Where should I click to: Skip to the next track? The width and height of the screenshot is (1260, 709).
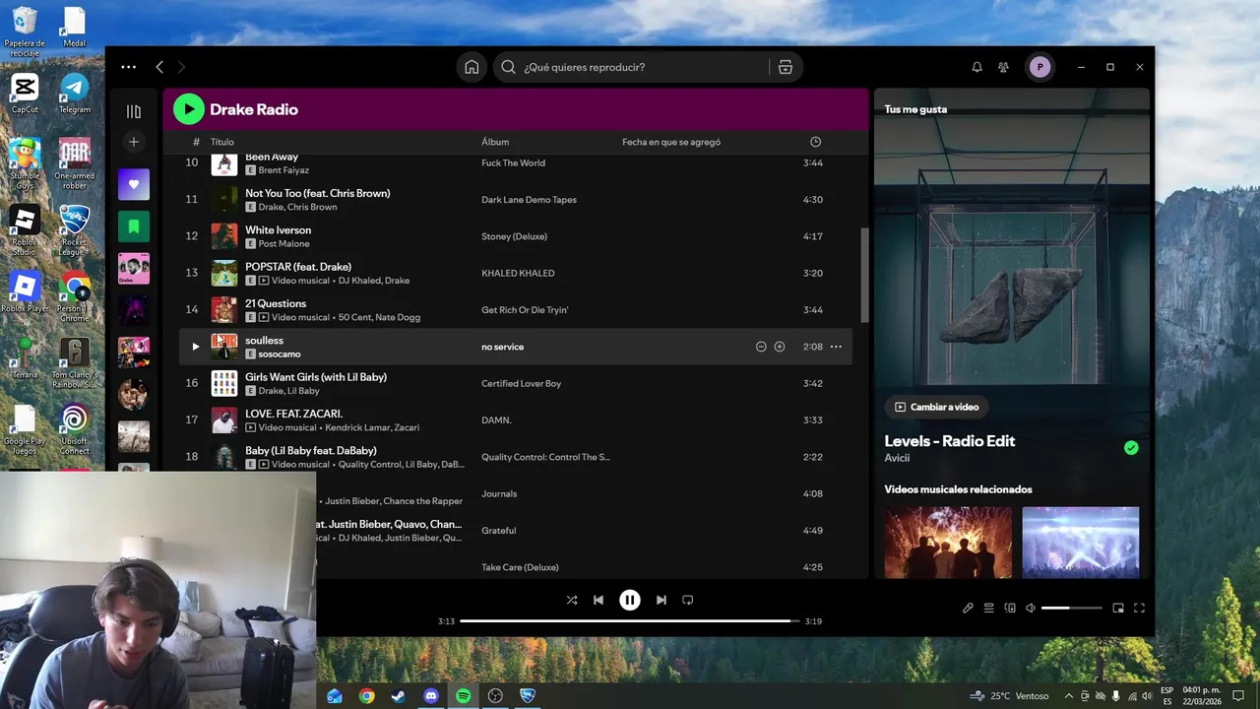click(661, 600)
